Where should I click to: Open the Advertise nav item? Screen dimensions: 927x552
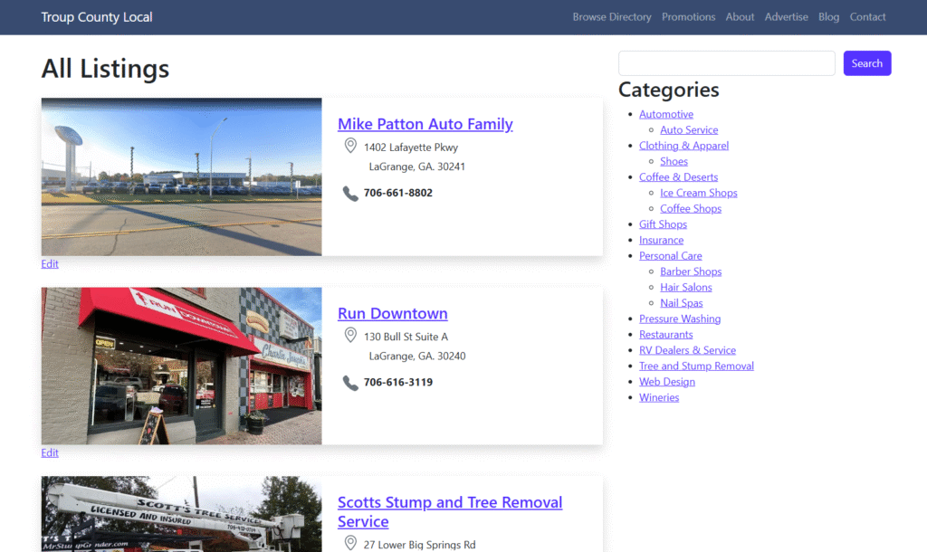pyautogui.click(x=786, y=17)
